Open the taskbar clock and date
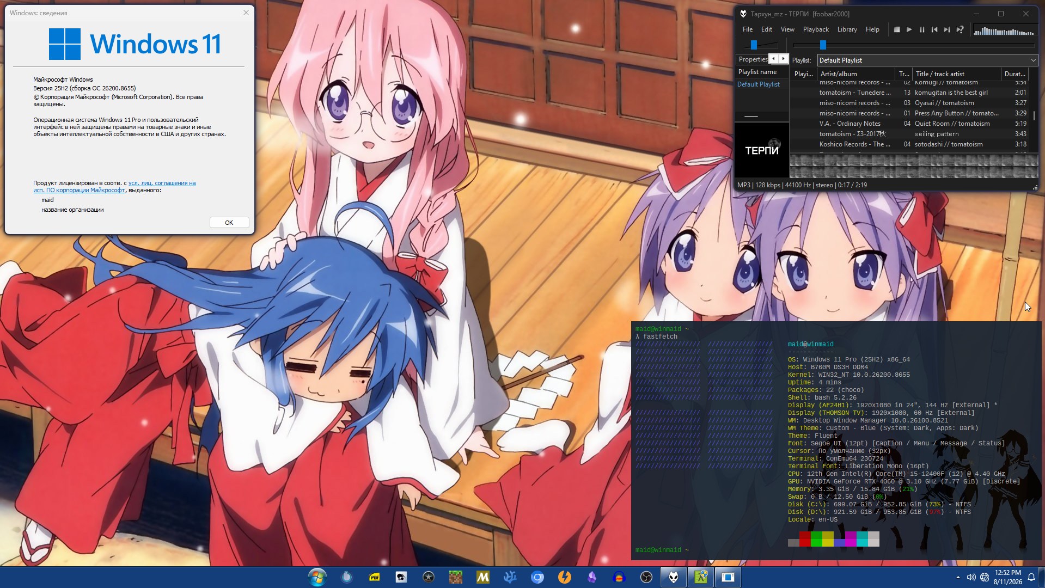 click(1007, 577)
